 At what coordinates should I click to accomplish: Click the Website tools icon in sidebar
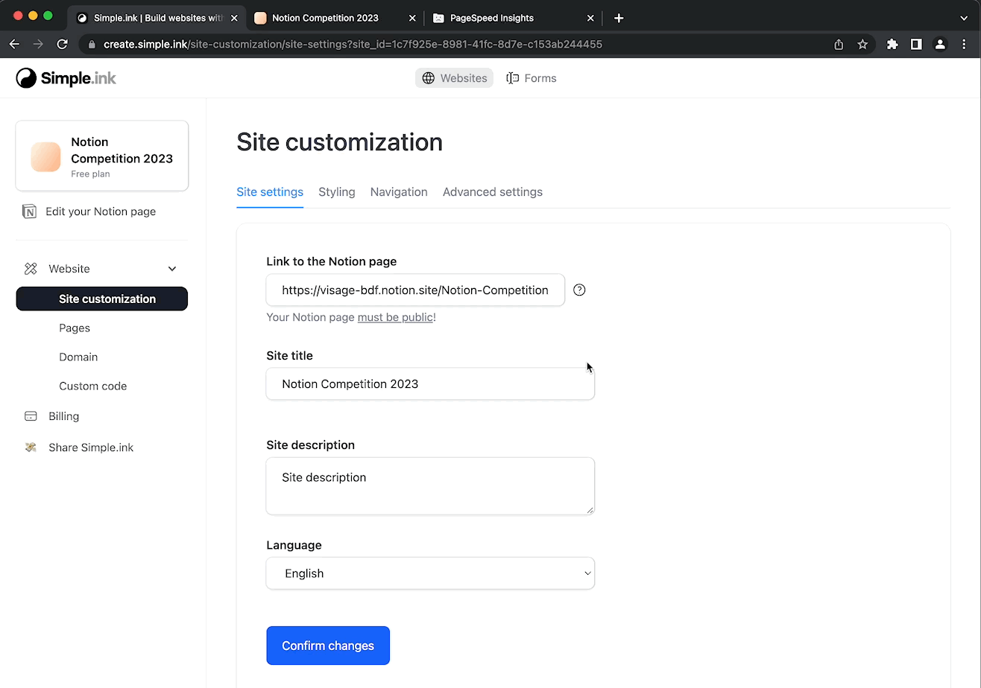tap(31, 269)
